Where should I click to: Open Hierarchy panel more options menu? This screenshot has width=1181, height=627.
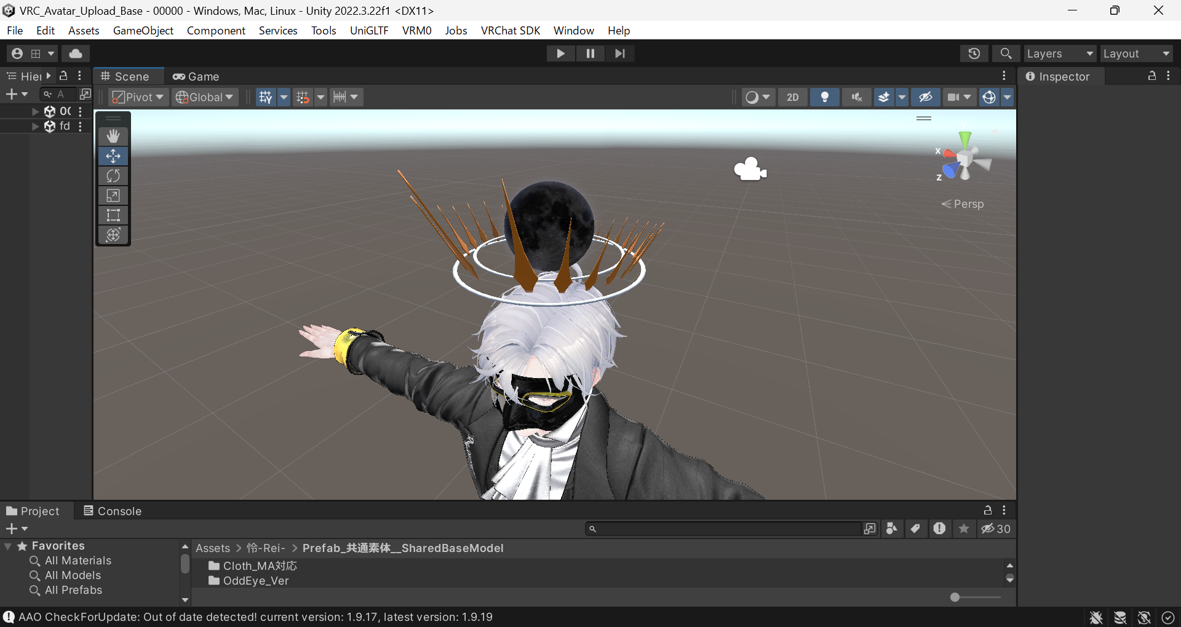click(80, 76)
